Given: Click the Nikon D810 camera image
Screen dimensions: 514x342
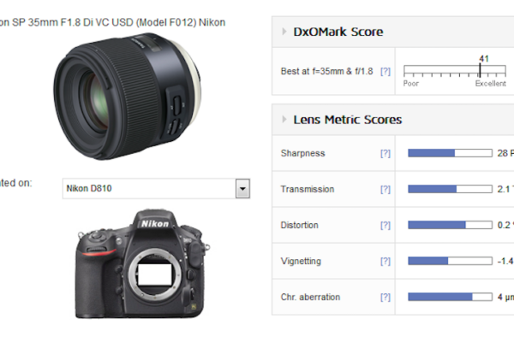Looking at the screenshot, I should [142, 263].
